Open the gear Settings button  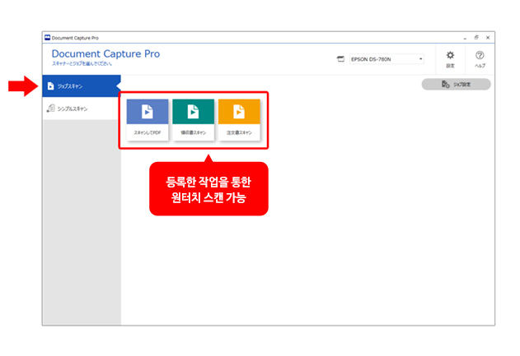click(x=450, y=59)
